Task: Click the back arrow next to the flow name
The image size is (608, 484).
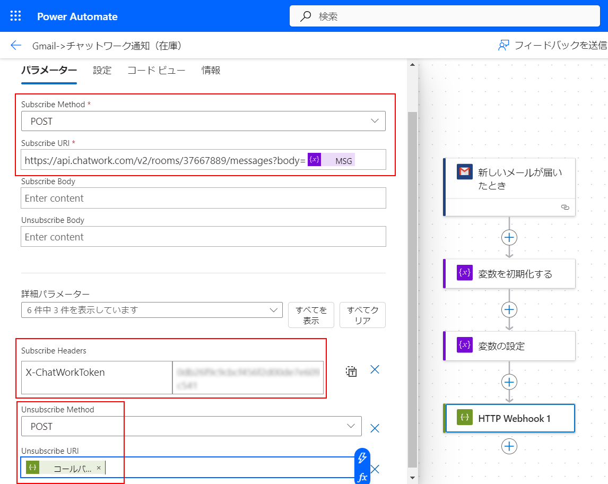Action: point(15,46)
